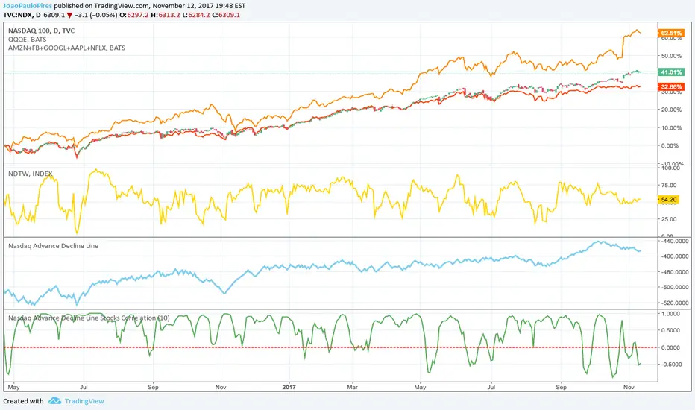The height and width of the screenshot is (410, 695).
Task: Select the Advance Decline Line Stocks Correlation title
Action: (x=89, y=318)
